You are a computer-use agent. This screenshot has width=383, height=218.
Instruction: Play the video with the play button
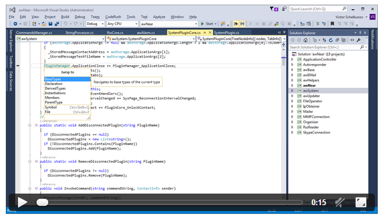point(22,202)
